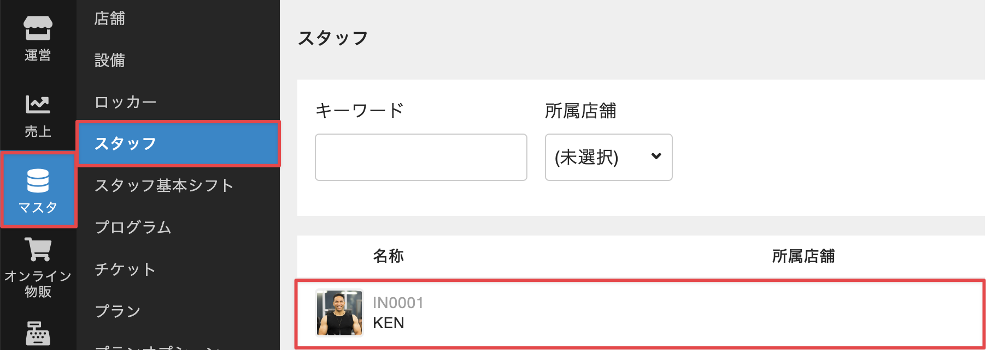The height and width of the screenshot is (350, 986).
Task: Expand the 所属店舗 dropdown
Action: click(x=608, y=157)
